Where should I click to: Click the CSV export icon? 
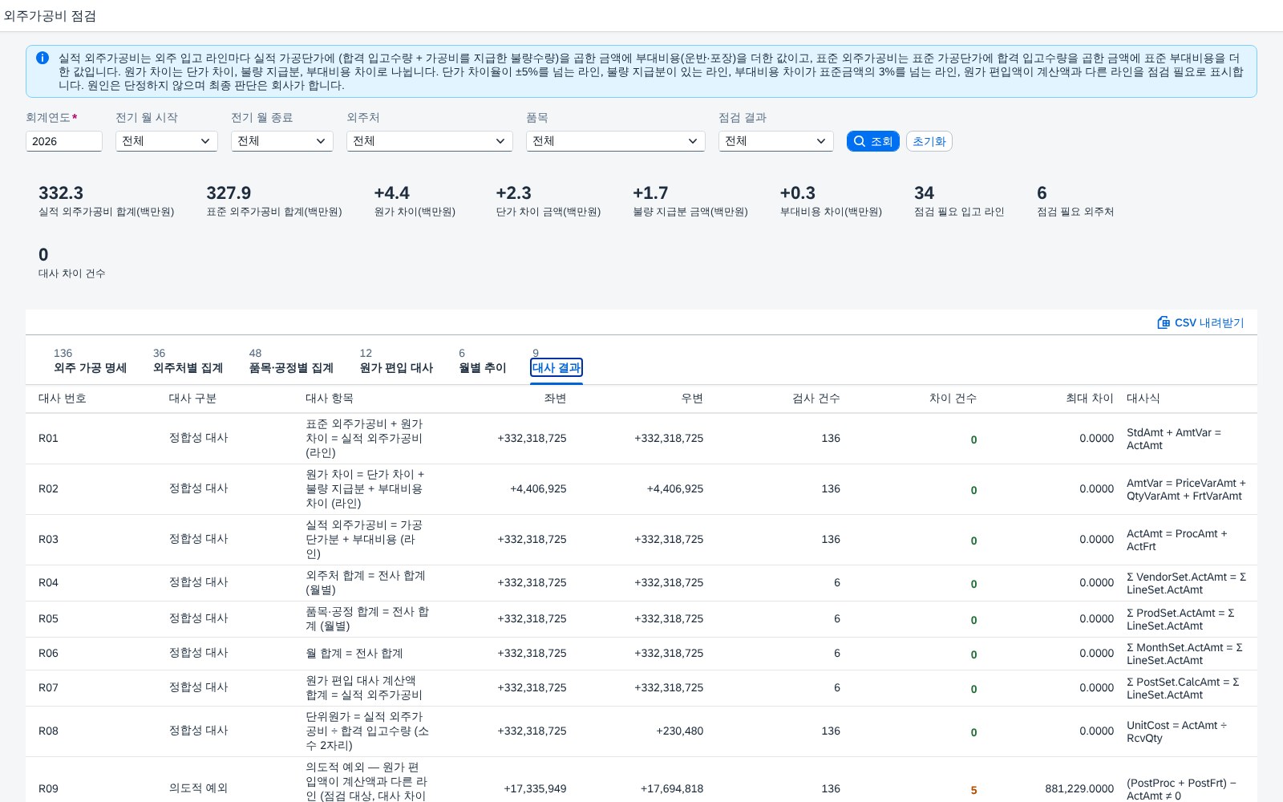(1164, 322)
